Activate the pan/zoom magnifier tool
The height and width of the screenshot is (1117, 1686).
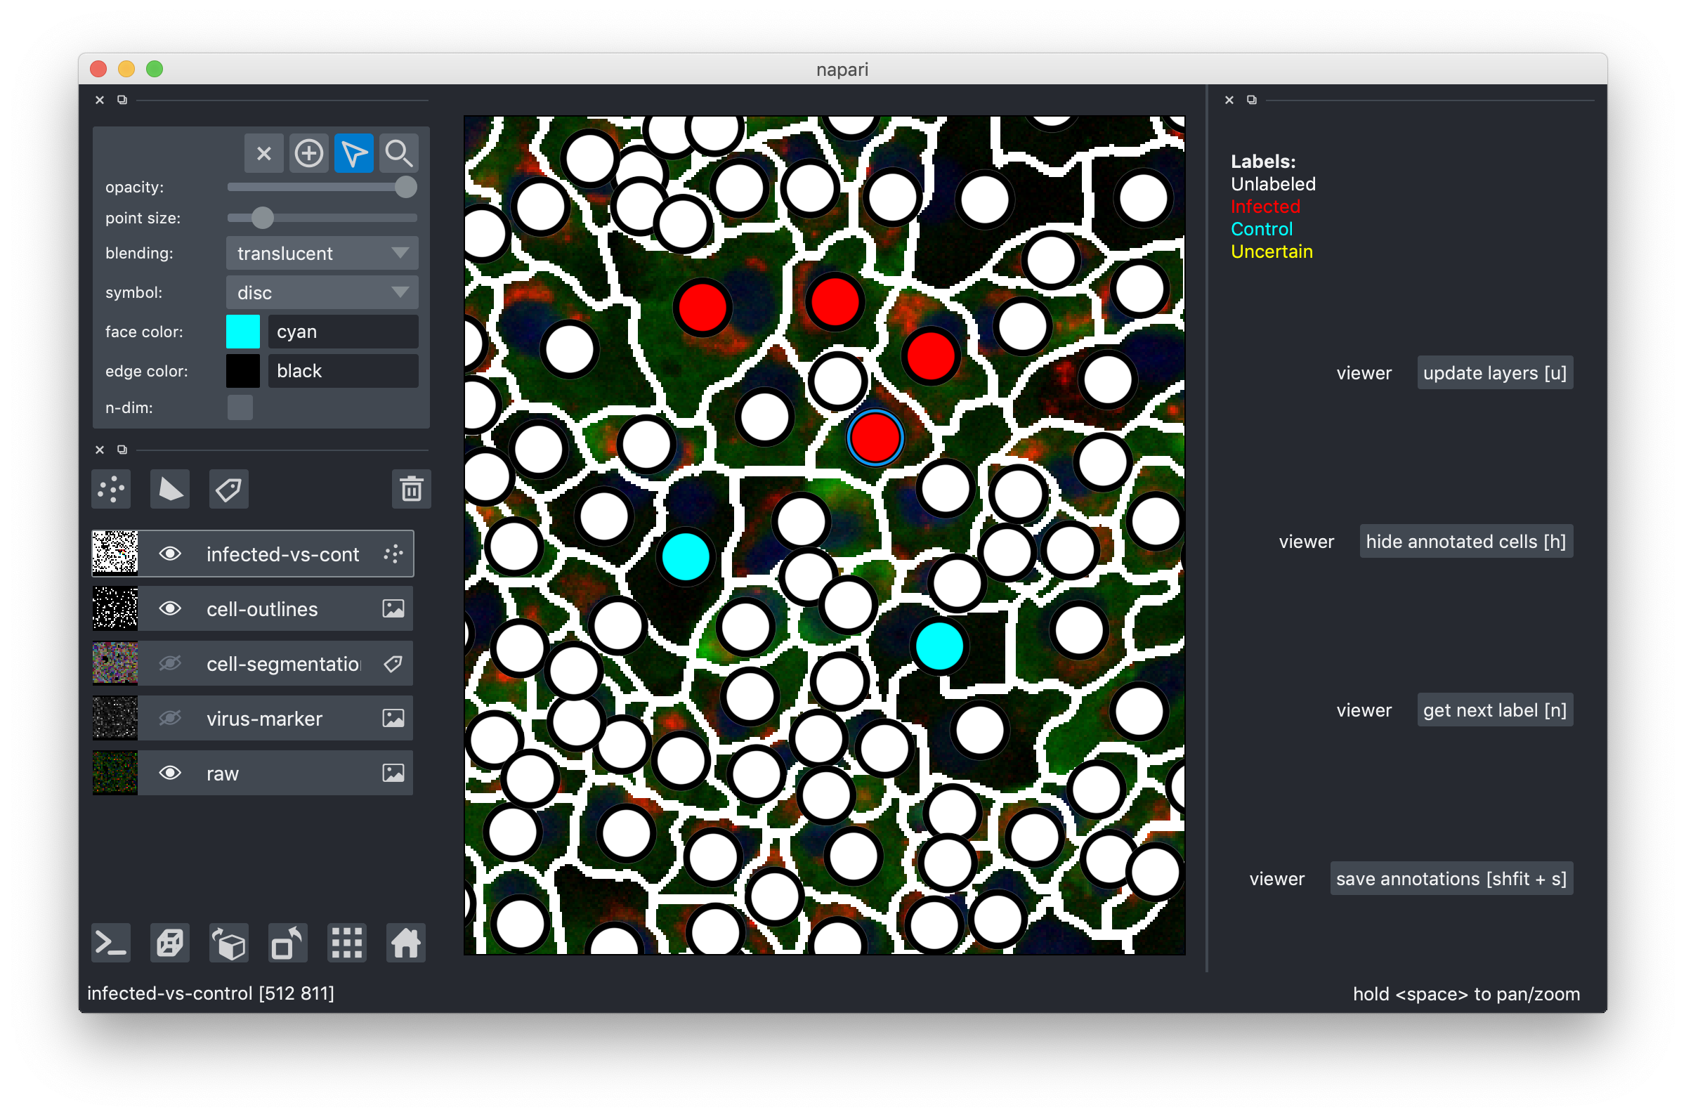click(398, 153)
